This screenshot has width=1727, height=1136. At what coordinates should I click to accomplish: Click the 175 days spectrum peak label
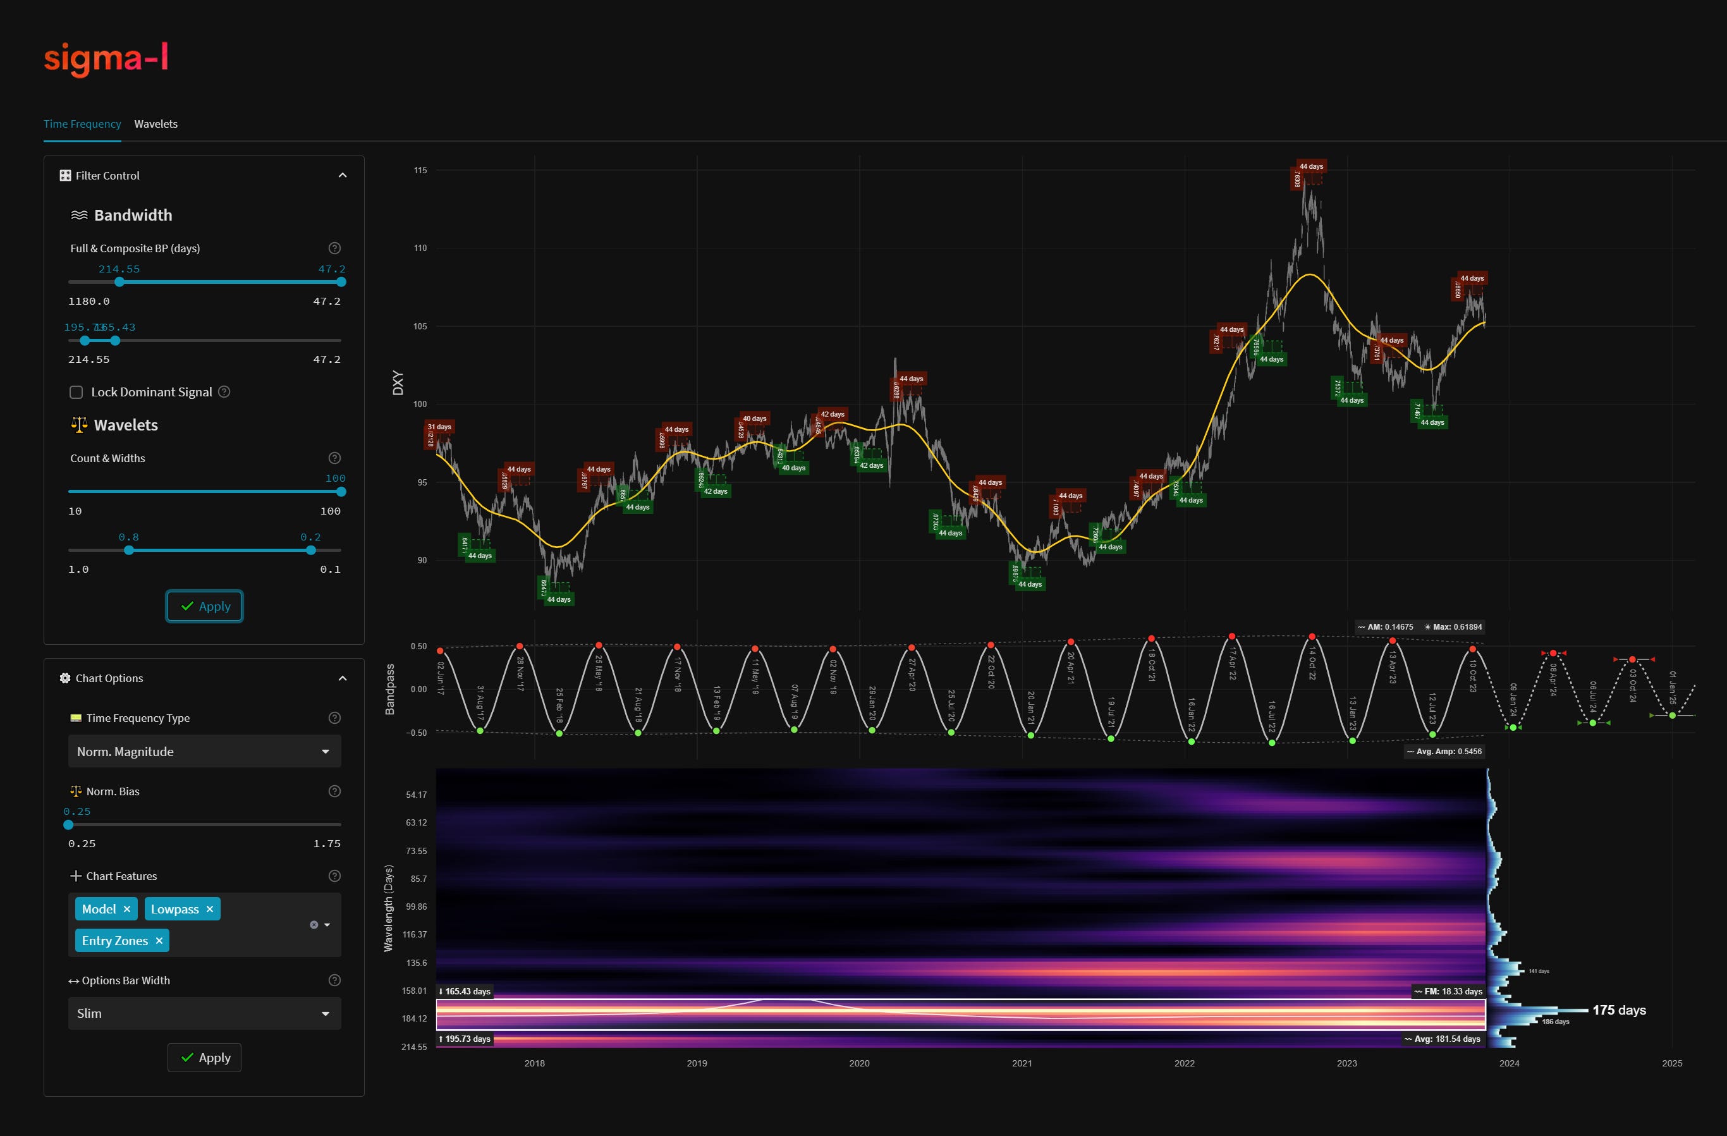click(x=1619, y=1010)
